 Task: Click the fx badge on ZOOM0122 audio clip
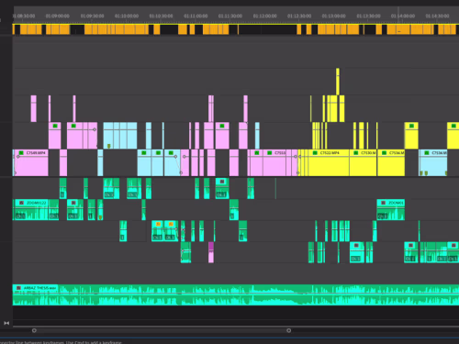point(21,203)
